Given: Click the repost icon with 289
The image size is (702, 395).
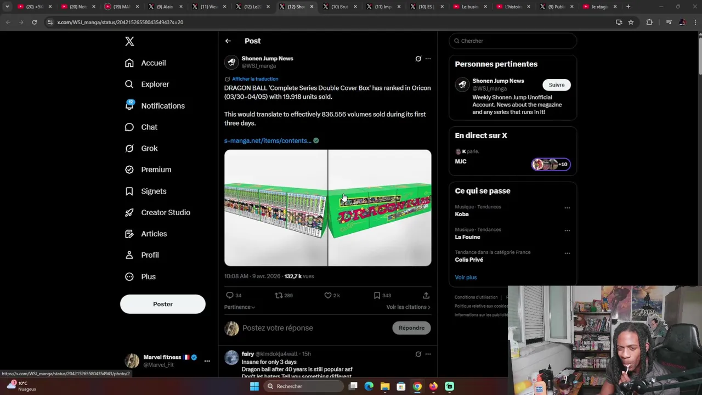Looking at the screenshot, I should click(279, 296).
